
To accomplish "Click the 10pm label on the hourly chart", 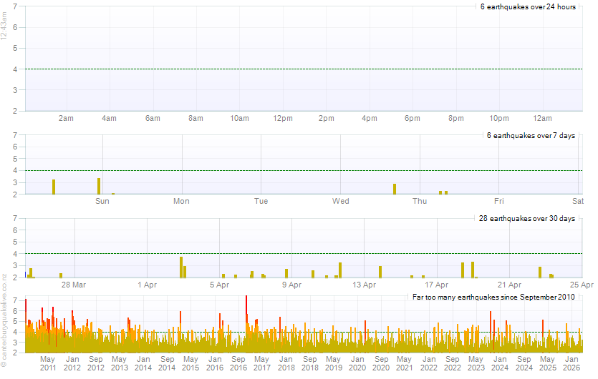I will point(499,118).
